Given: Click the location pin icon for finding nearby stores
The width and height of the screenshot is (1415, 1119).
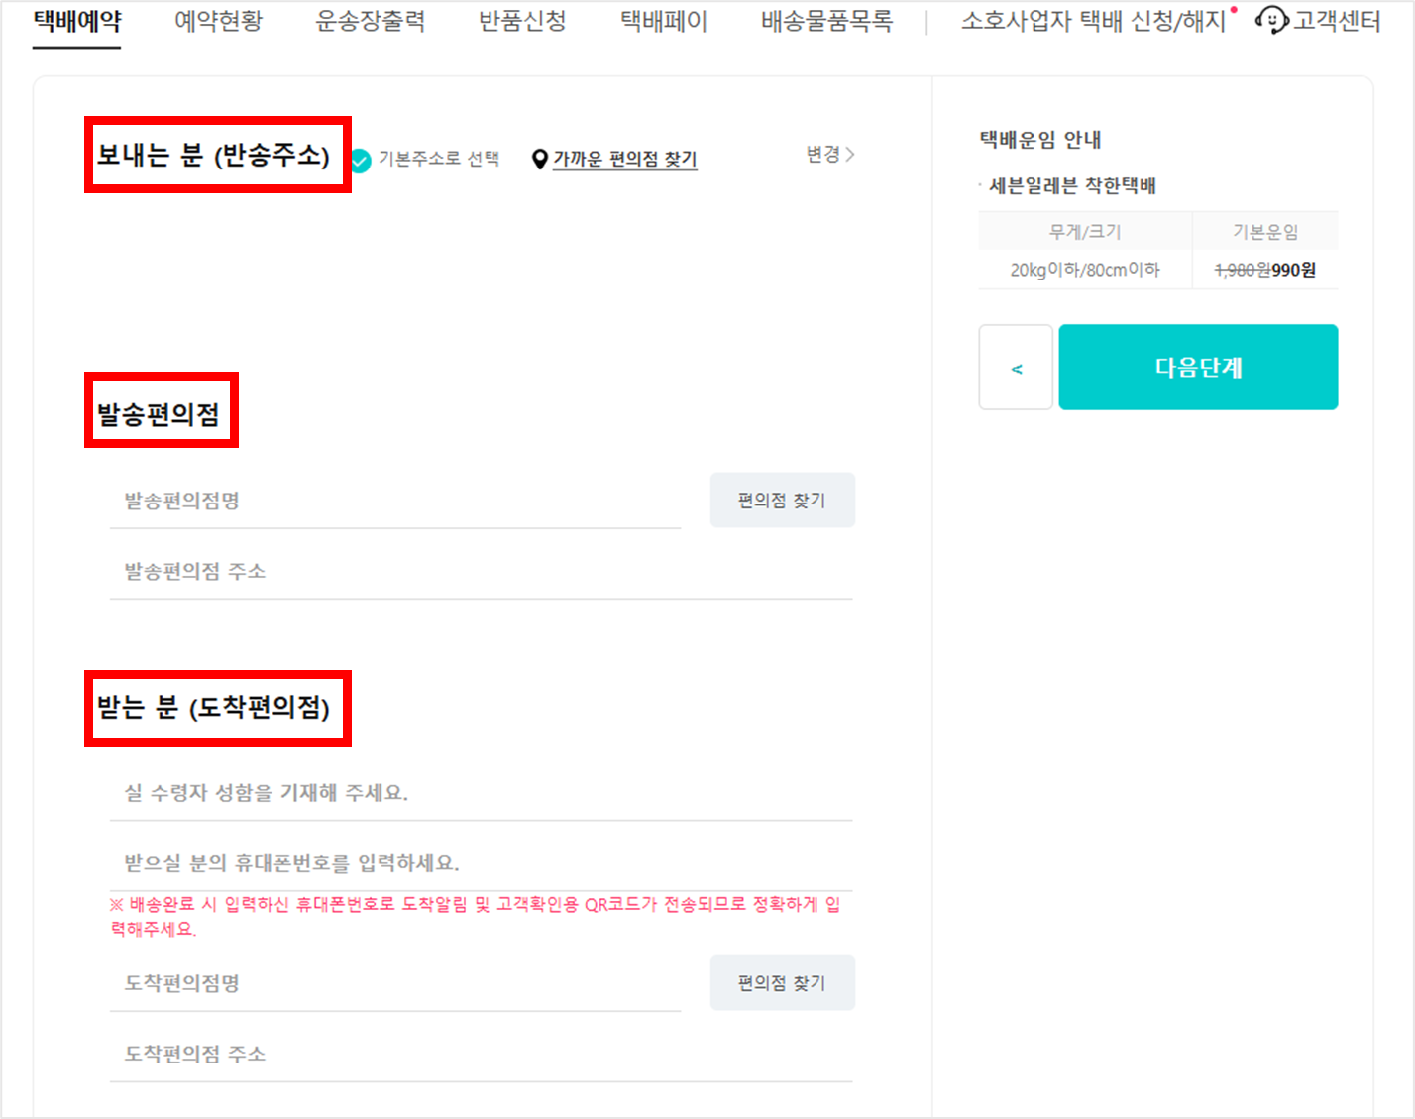Looking at the screenshot, I should (540, 157).
